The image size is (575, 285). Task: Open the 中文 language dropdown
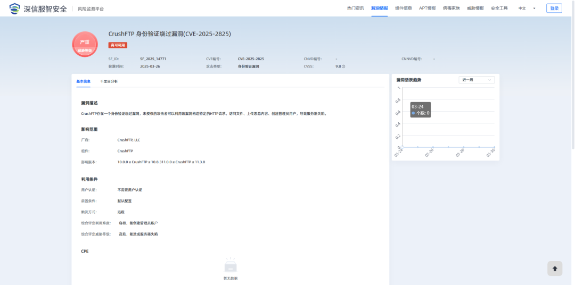point(527,9)
